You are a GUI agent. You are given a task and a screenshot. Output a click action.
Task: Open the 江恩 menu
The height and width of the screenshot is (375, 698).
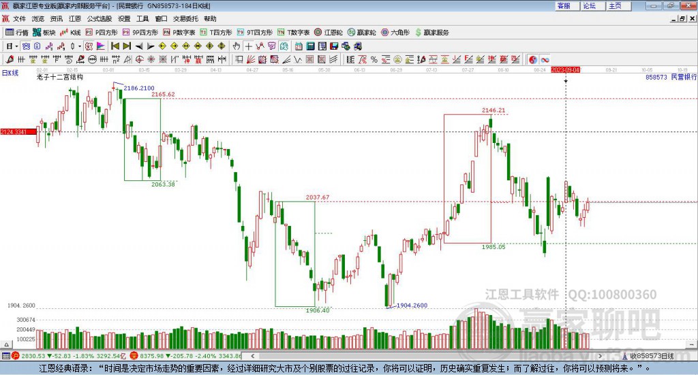tap(75, 18)
